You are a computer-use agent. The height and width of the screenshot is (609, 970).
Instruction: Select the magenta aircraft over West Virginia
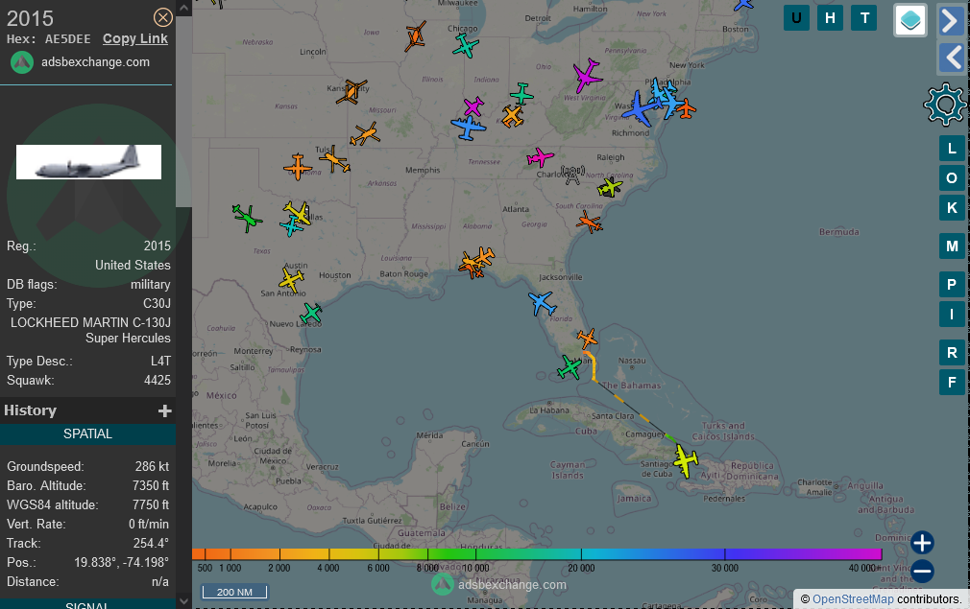click(x=586, y=76)
